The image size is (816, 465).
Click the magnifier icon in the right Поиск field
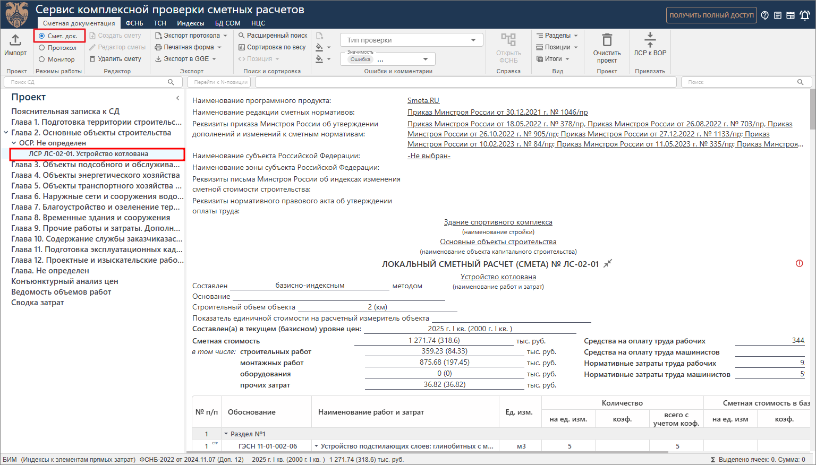click(x=800, y=82)
